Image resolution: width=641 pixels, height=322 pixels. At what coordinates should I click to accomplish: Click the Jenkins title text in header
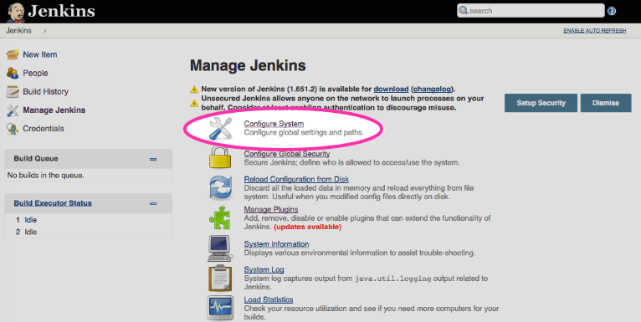point(61,11)
